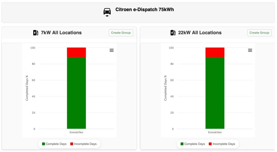Click the electric car icon in header
This screenshot has width=277, height=152.
[107, 12]
